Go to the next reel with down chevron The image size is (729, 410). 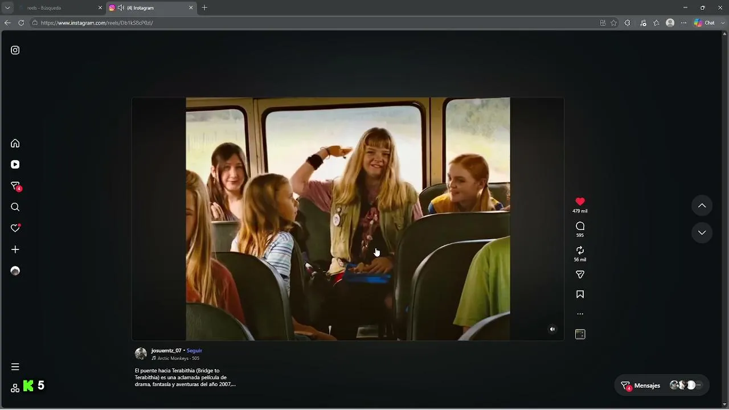pos(702,232)
